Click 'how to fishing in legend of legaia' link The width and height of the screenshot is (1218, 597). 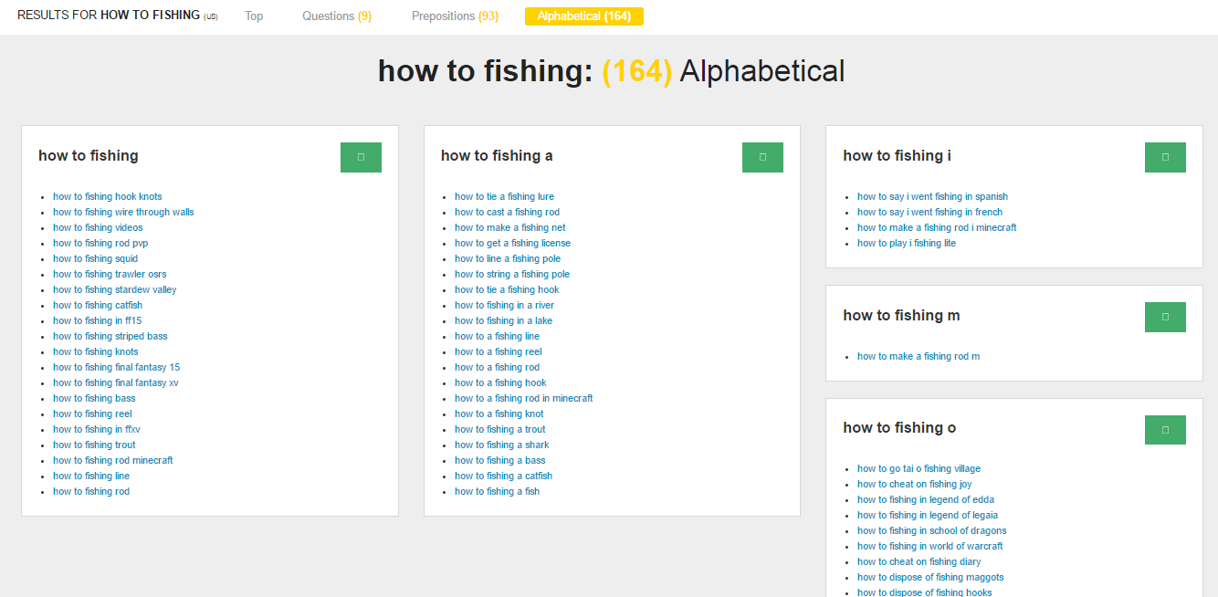(x=928, y=515)
